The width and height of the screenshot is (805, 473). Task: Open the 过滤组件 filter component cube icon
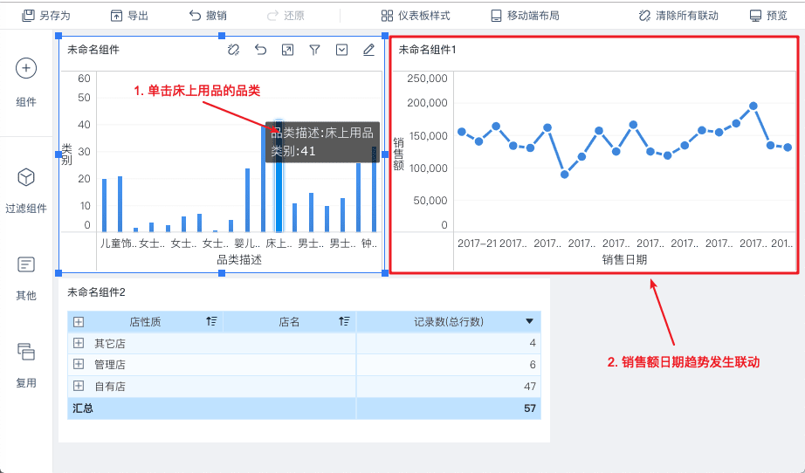(x=26, y=177)
